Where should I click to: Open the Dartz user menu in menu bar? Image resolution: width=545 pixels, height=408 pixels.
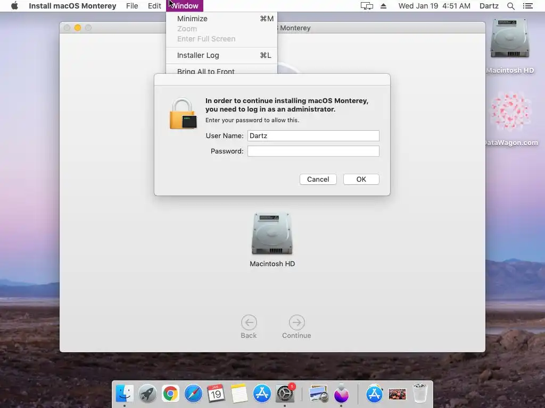tap(489, 6)
